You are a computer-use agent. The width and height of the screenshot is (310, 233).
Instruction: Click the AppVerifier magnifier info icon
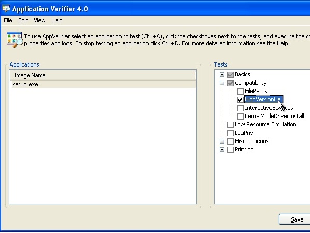[15, 40]
